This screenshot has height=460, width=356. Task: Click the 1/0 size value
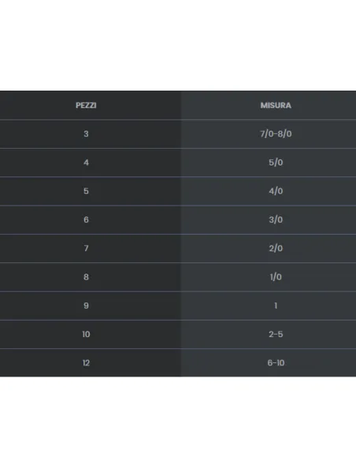pyautogui.click(x=276, y=276)
